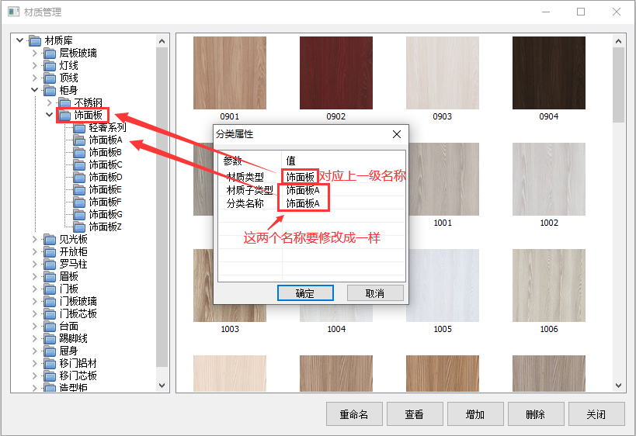
Task: Click the 轻奢系列 folder icon
Action: (x=79, y=128)
